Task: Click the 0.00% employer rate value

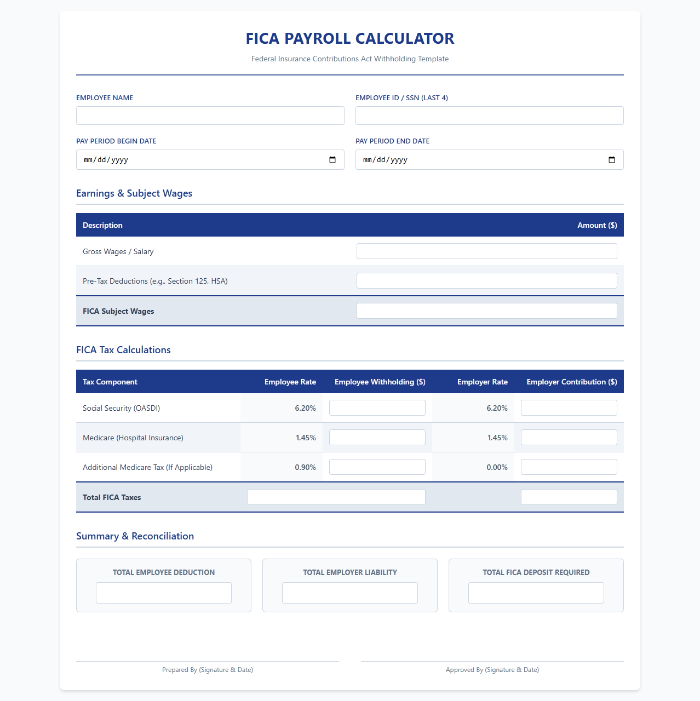Action: click(497, 467)
